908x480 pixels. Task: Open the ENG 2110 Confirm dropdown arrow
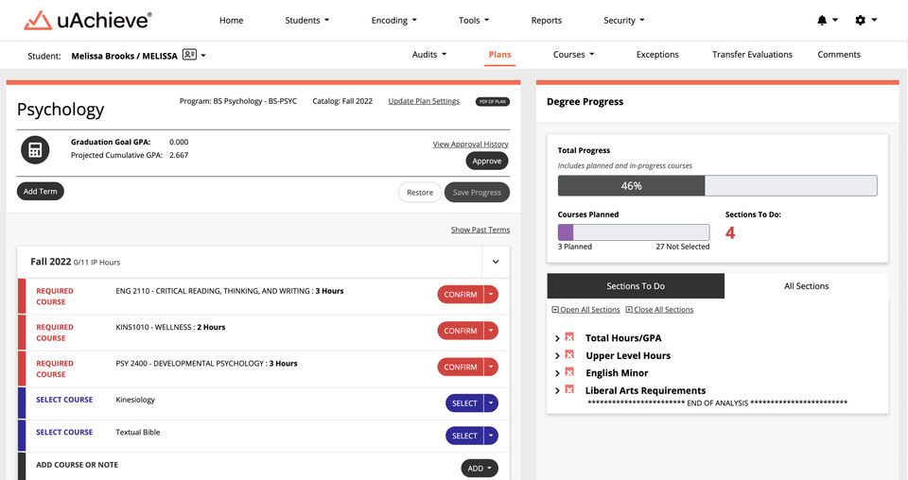[x=491, y=295]
